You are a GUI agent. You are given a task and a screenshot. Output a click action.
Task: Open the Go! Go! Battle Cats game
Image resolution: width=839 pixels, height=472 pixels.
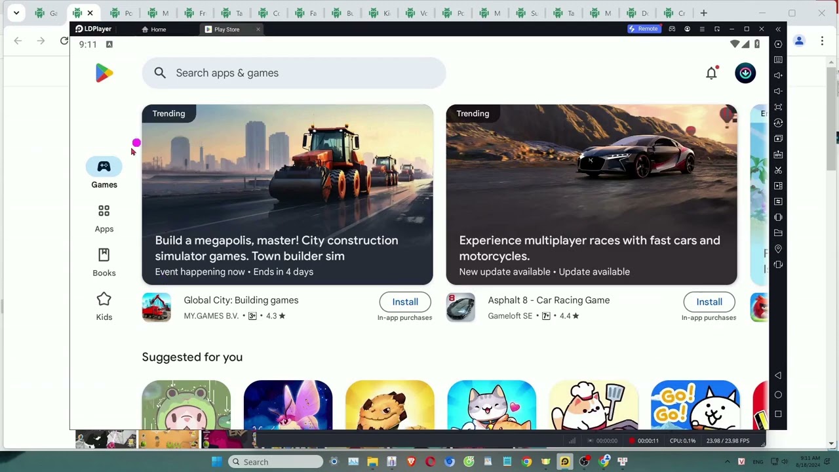point(695,405)
